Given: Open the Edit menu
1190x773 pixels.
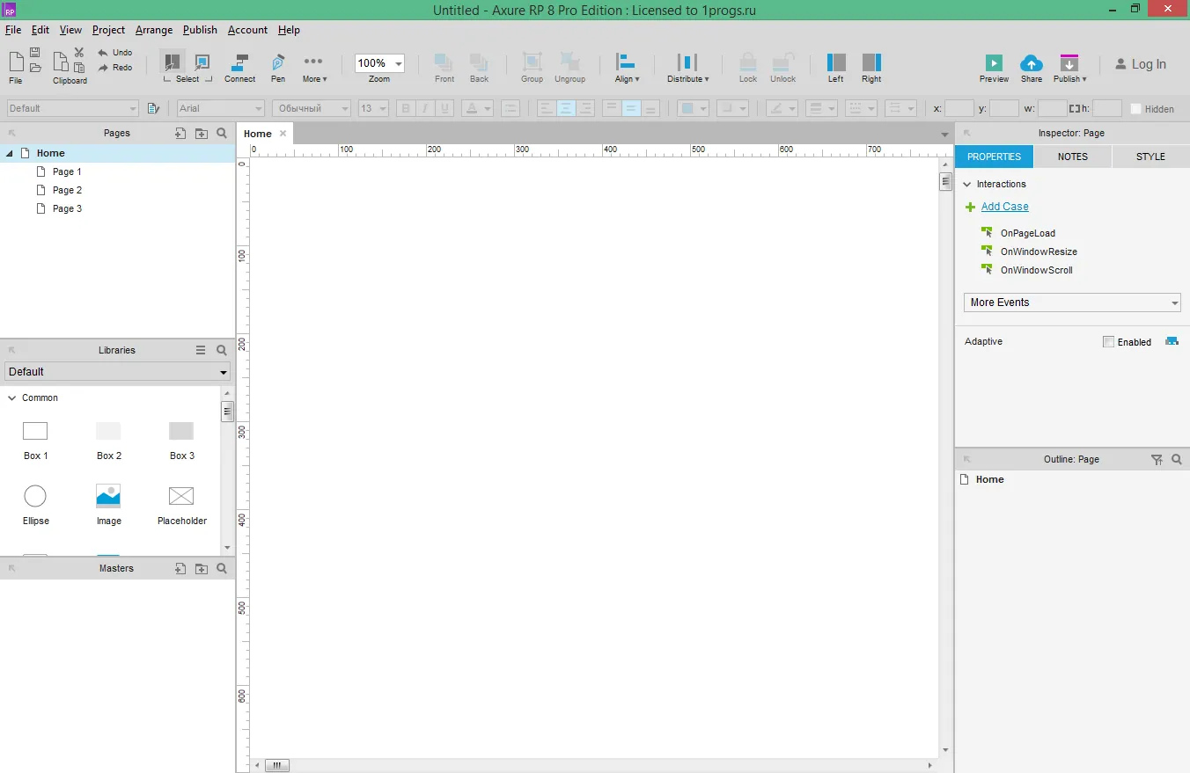Looking at the screenshot, I should [40, 30].
